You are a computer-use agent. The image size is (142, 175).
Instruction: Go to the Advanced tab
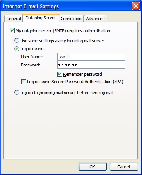click(x=95, y=19)
